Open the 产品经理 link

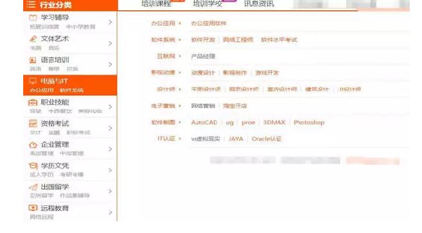coord(203,57)
